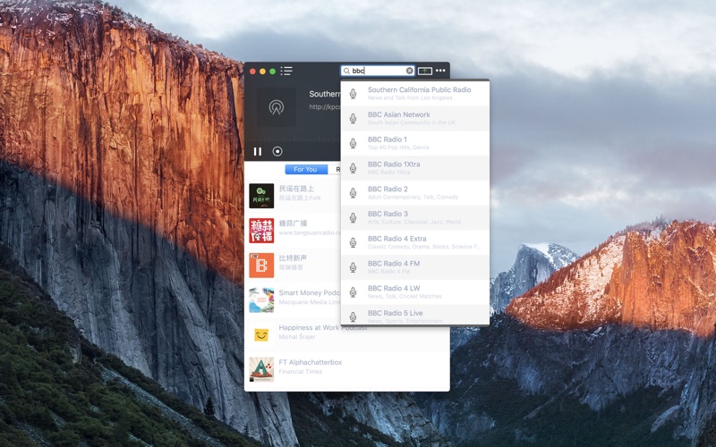
Task: Select the tab next to For You
Action: tap(335, 169)
